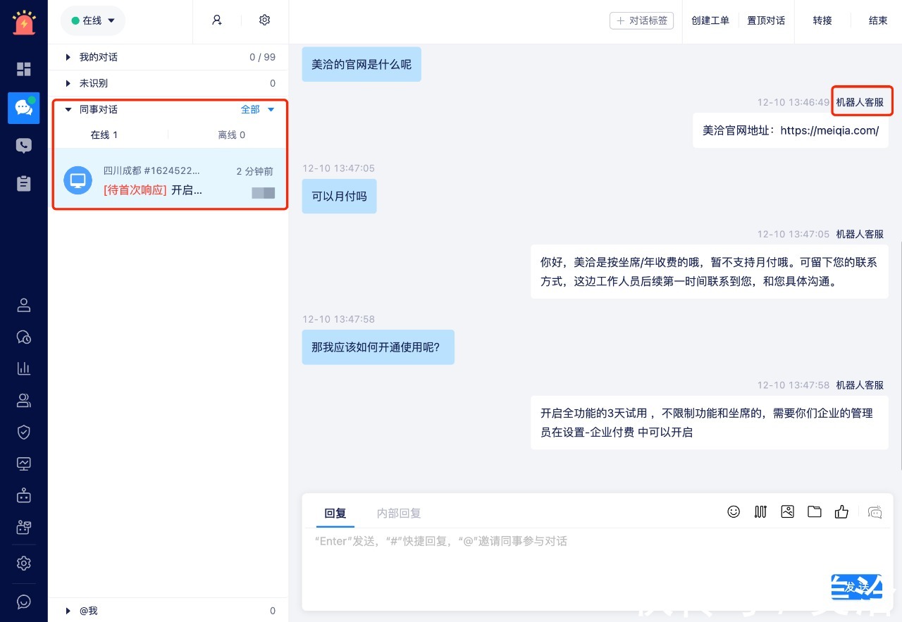Click the 2 分钟前 time label
The image size is (902, 622).
coord(254,171)
